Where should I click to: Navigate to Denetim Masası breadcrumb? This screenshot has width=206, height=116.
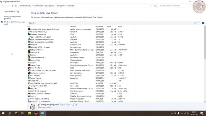click(25, 6)
